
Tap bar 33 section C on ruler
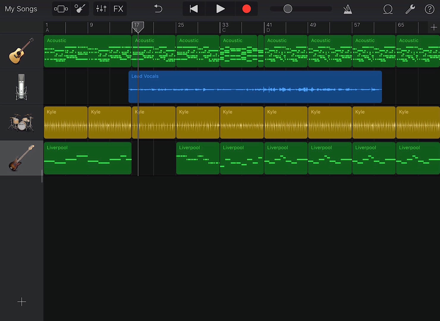click(225, 27)
